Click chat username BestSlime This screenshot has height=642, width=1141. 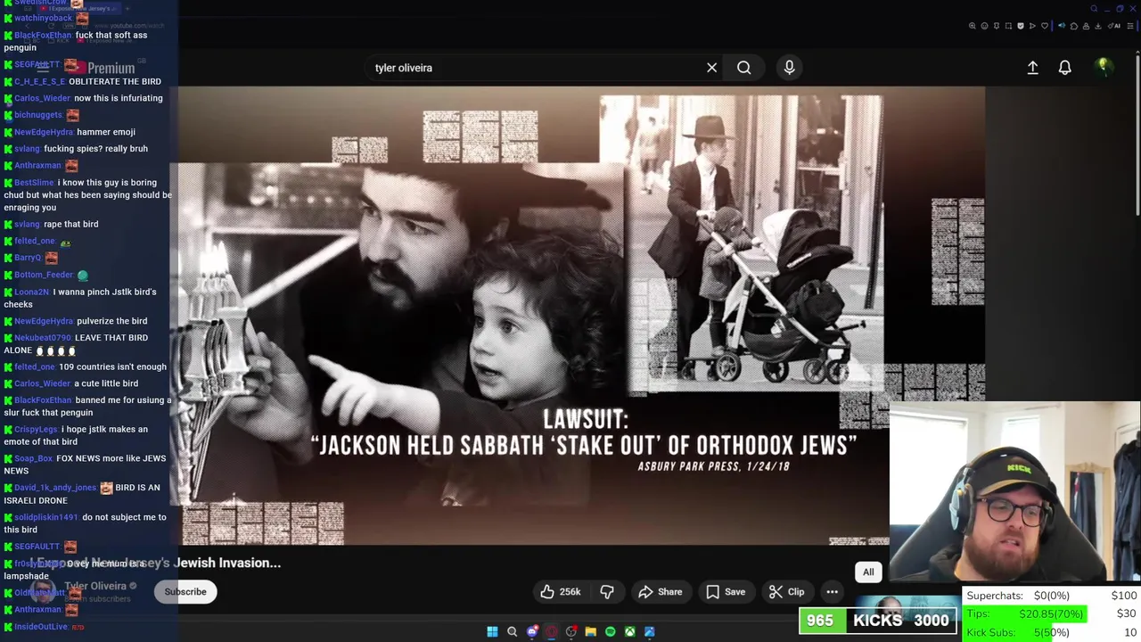pyautogui.click(x=34, y=183)
